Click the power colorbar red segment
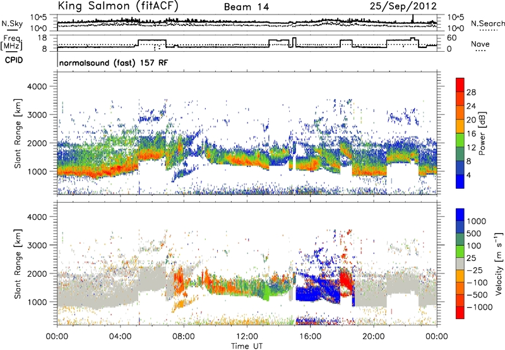505x350 pixels. click(x=460, y=85)
